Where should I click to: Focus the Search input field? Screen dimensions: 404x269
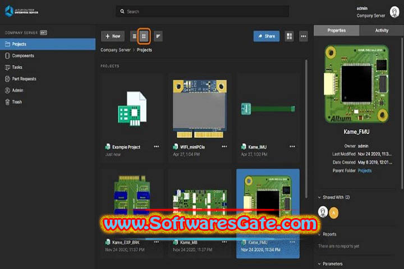pyautogui.click(x=202, y=11)
